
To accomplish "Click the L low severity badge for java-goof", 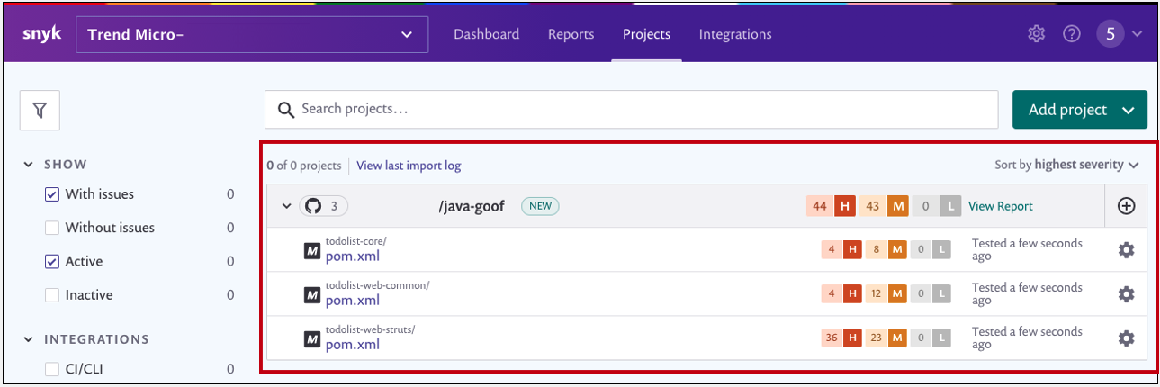I will [x=950, y=206].
